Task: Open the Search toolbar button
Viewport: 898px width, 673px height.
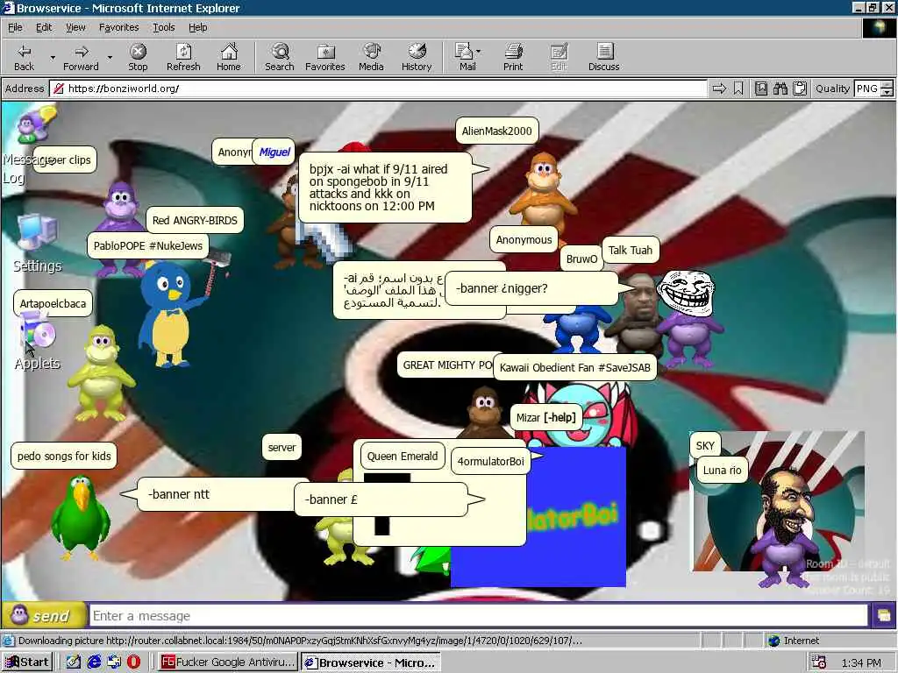Action: 280,57
